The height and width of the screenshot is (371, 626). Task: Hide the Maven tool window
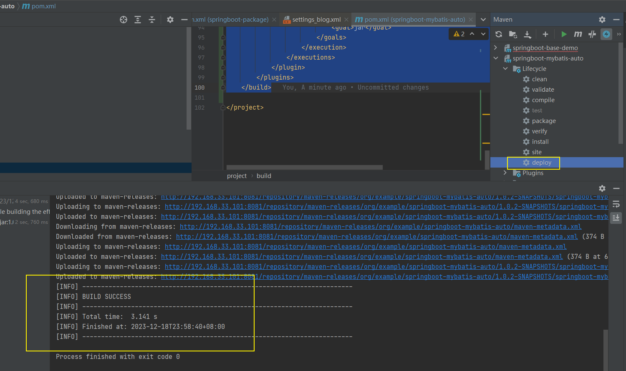point(616,20)
